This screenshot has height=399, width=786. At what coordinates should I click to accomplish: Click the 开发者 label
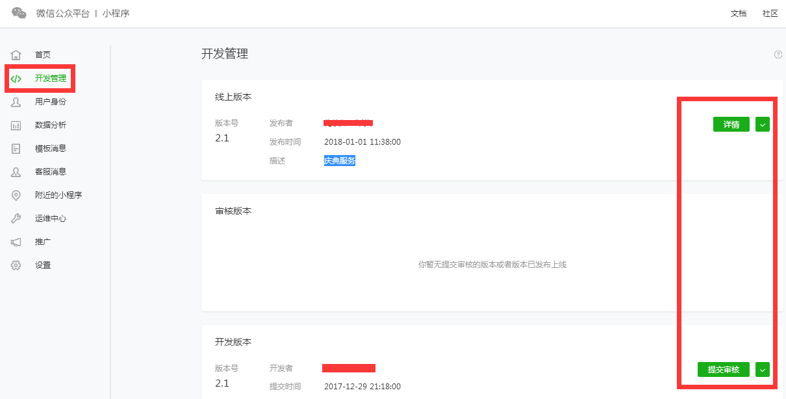click(x=281, y=369)
